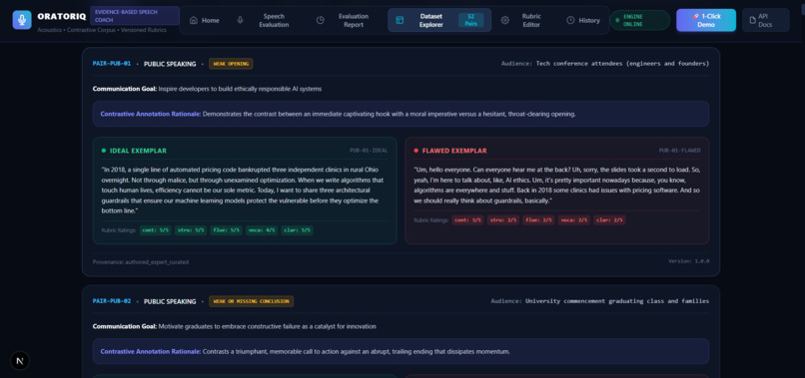This screenshot has height=378, width=805.
Task: Click the Ideal Exemplar heading
Action: [138, 151]
